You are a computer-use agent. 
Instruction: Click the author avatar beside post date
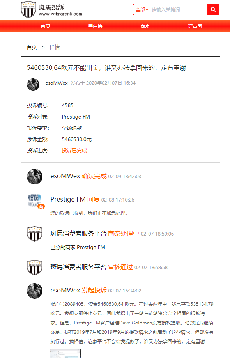pos(33,85)
